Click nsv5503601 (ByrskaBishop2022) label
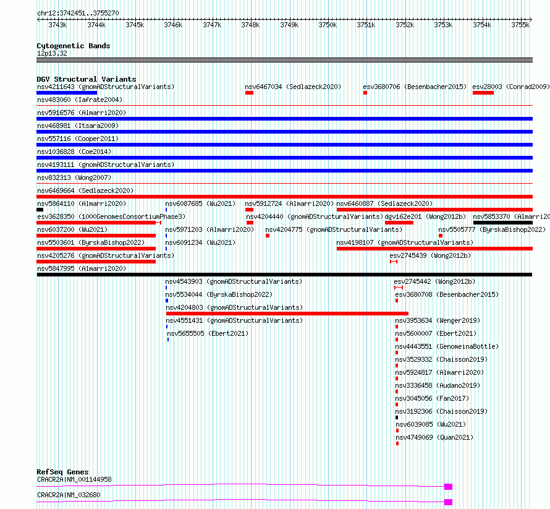Viewport: 550px width, 509px height. coord(91,242)
